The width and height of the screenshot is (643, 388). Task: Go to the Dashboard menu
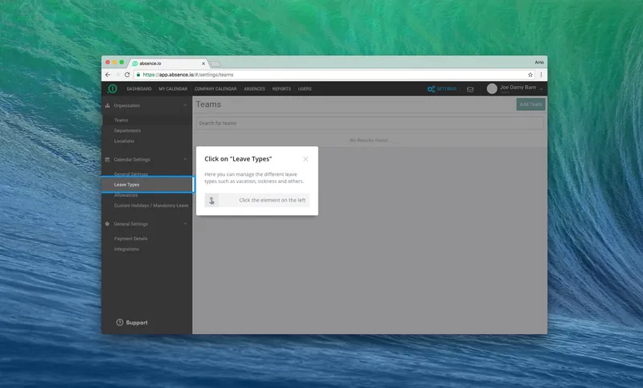[x=139, y=89]
